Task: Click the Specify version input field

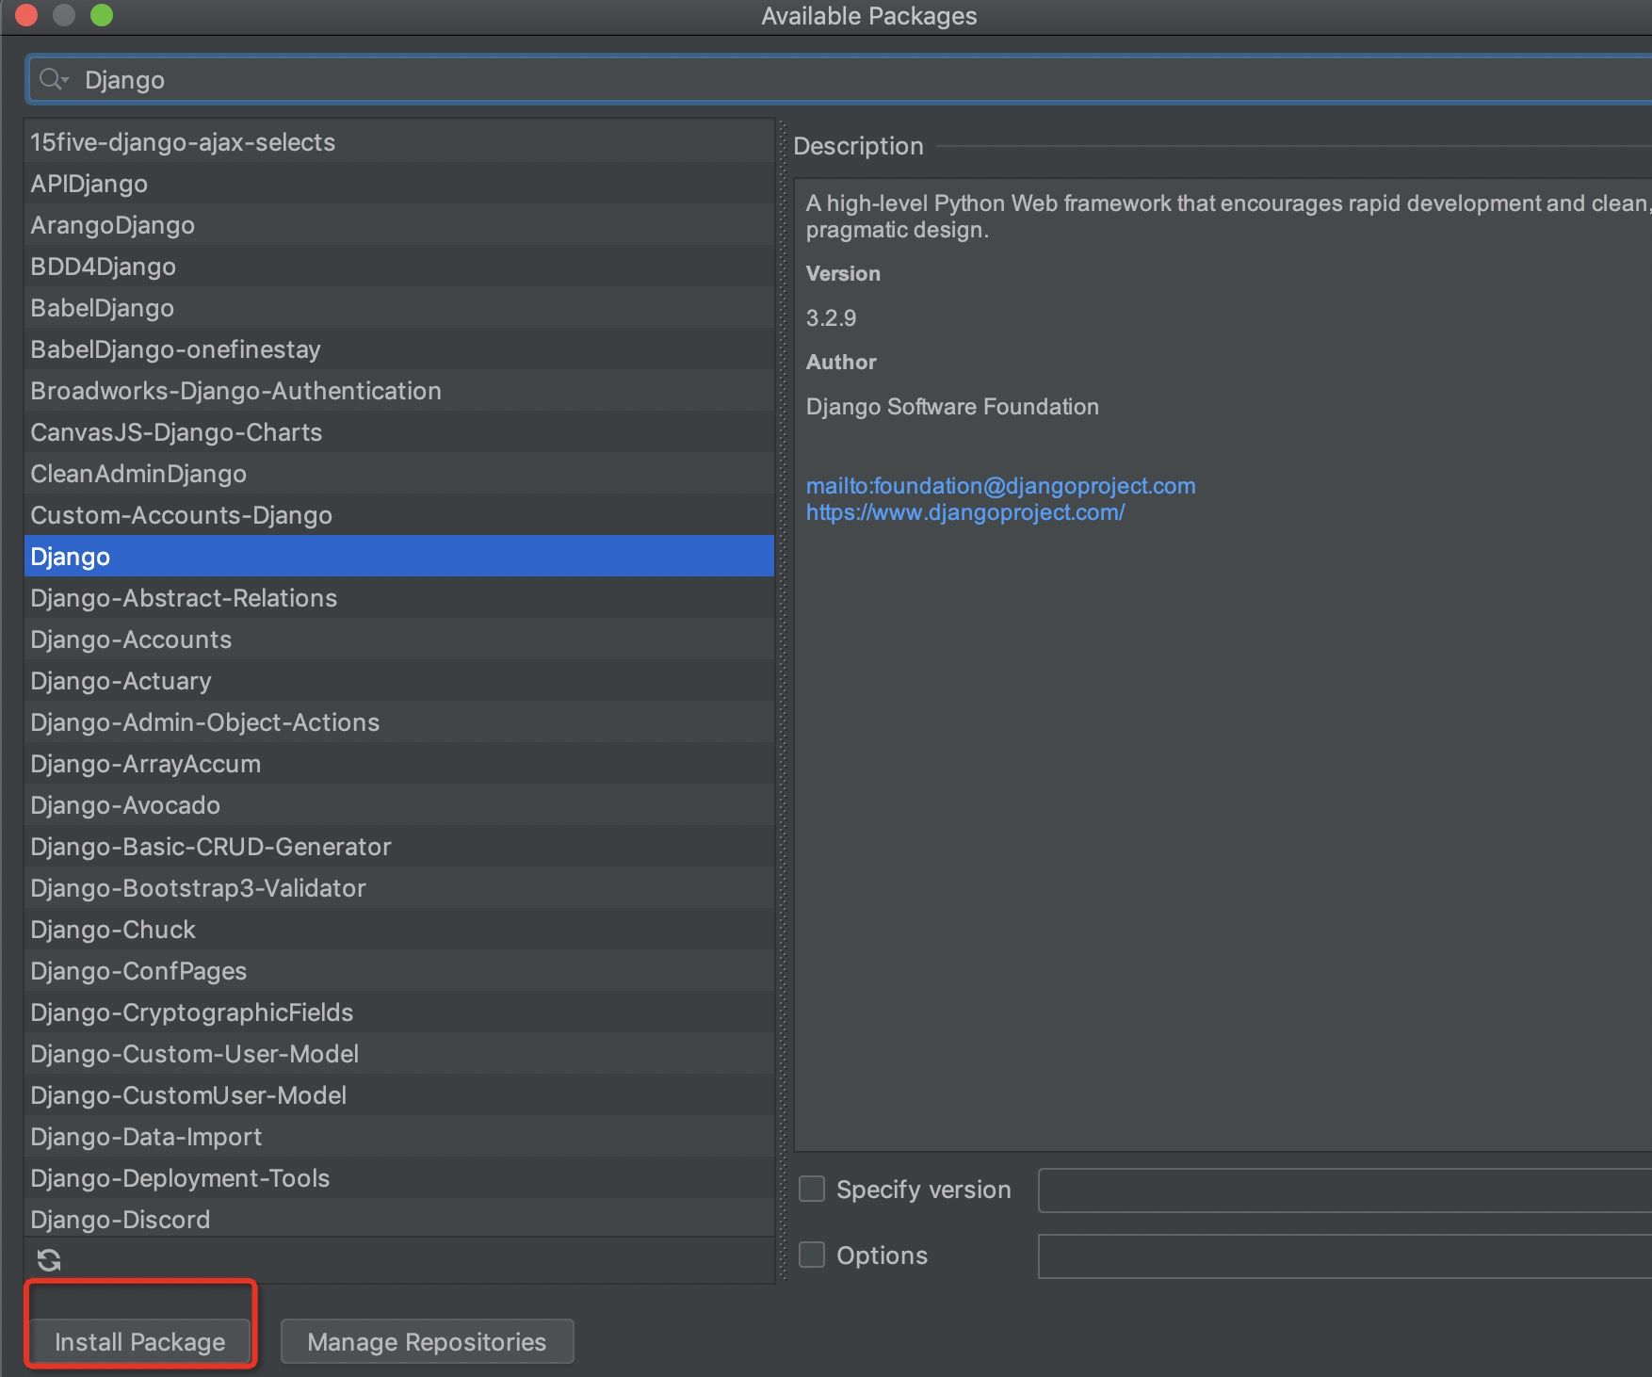Action: point(1343,1190)
